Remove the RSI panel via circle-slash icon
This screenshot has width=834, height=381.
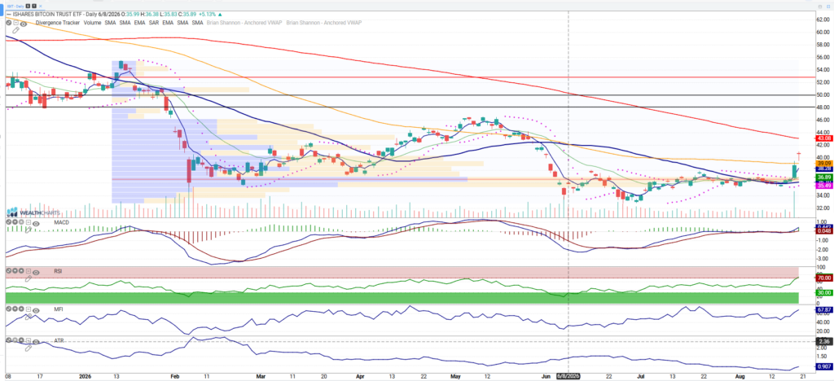pyautogui.click(x=8, y=272)
